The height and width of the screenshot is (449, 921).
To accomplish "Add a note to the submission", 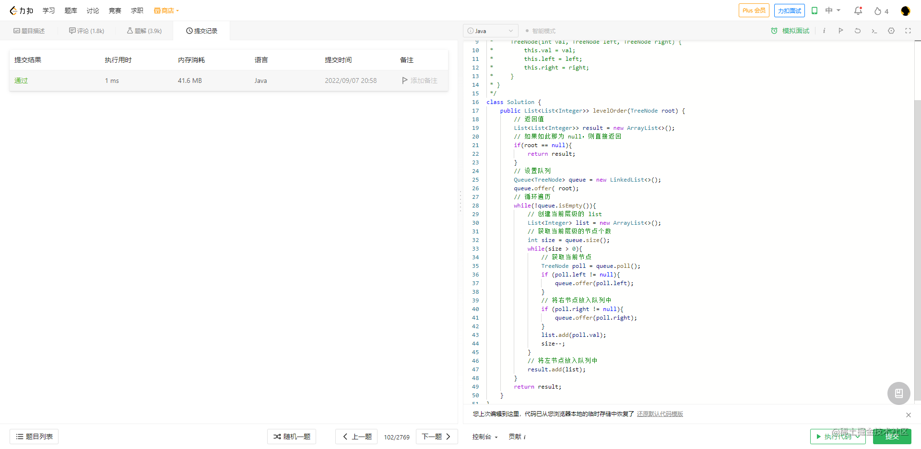I will pos(420,81).
